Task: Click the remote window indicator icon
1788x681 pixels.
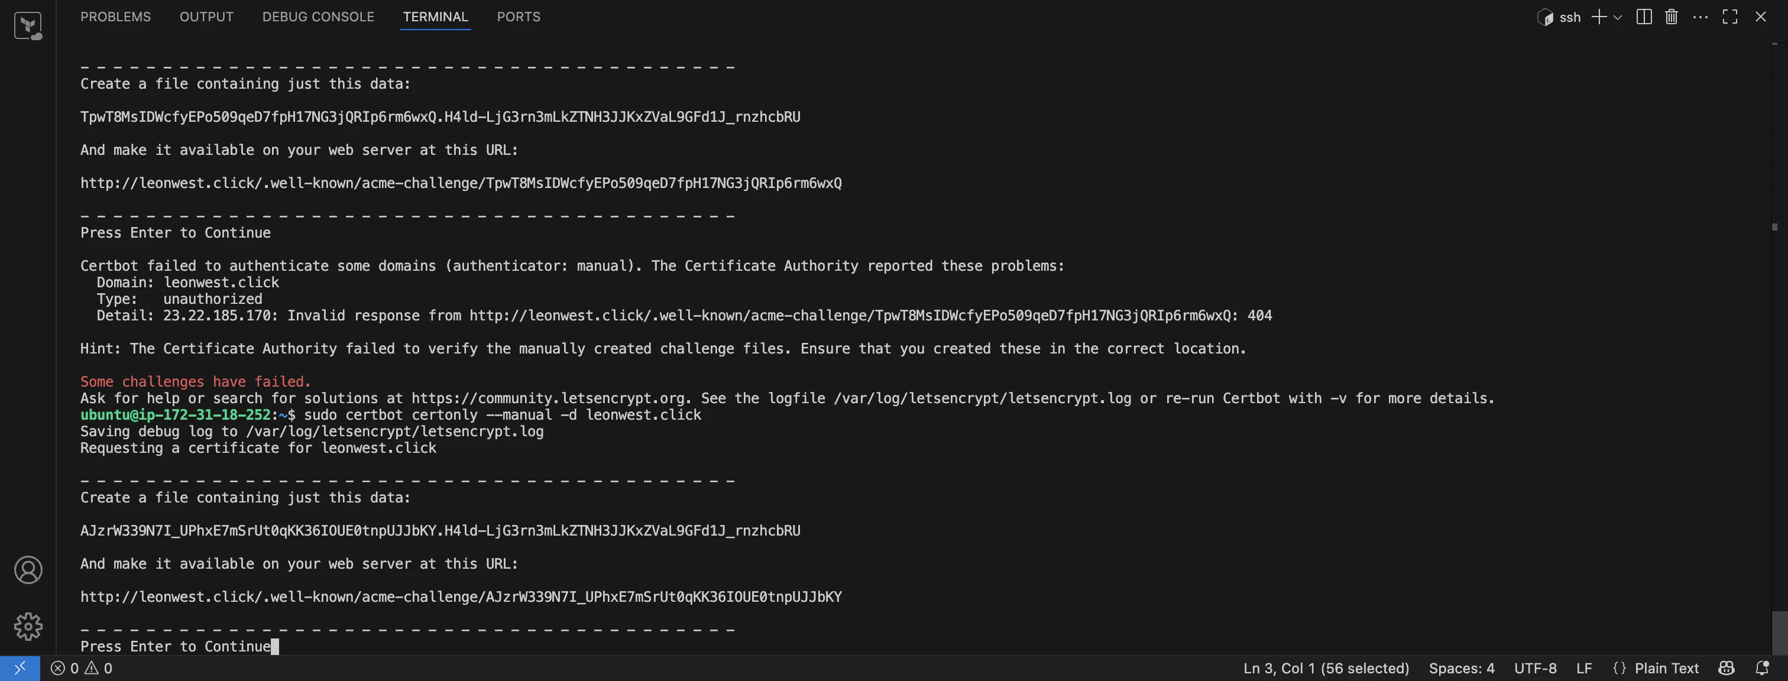Action: [x=20, y=668]
